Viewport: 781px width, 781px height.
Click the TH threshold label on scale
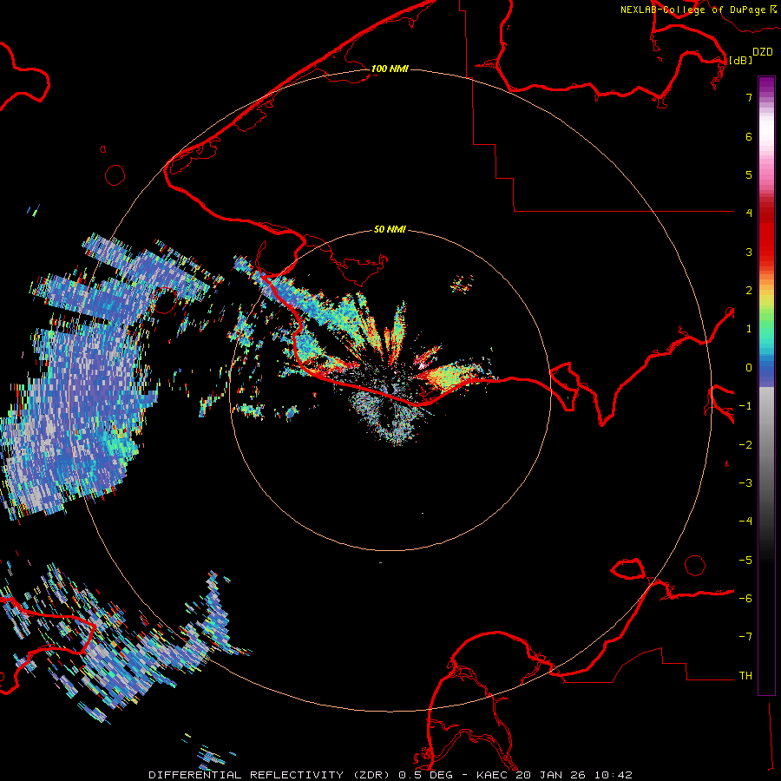745,676
